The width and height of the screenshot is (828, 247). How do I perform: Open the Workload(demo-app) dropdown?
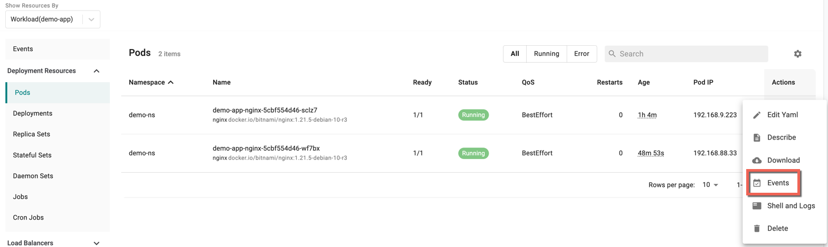53,19
